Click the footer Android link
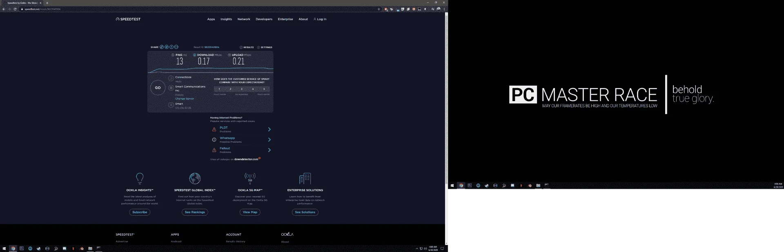This screenshot has width=784, height=252. pos(176,241)
